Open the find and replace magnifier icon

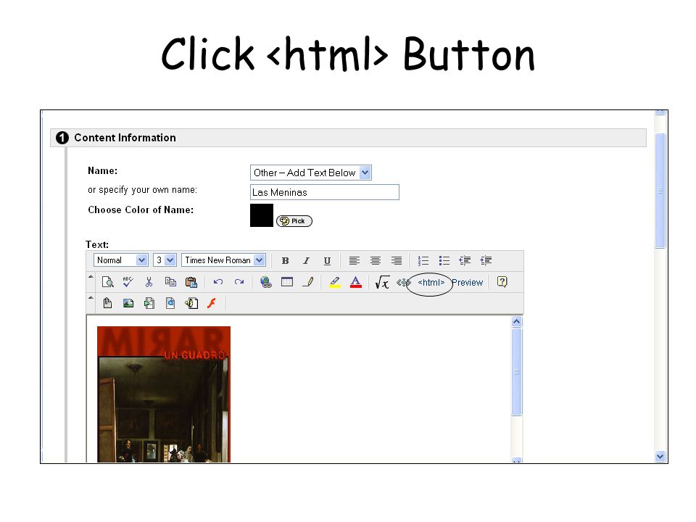108,282
